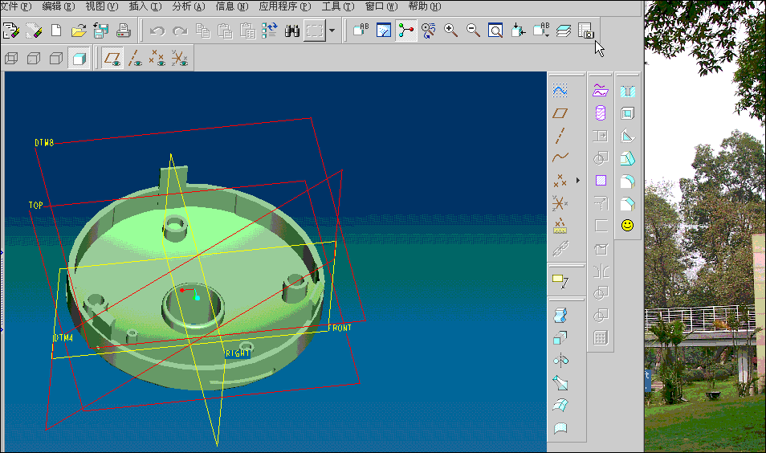The image size is (766, 453).
Task: Expand the Datum Point flyout arrow
Action: pyautogui.click(x=578, y=181)
